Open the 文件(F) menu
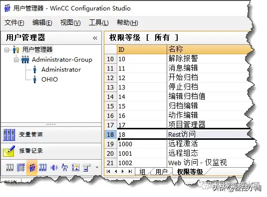The height and width of the screenshot is (197, 267). 14,22
